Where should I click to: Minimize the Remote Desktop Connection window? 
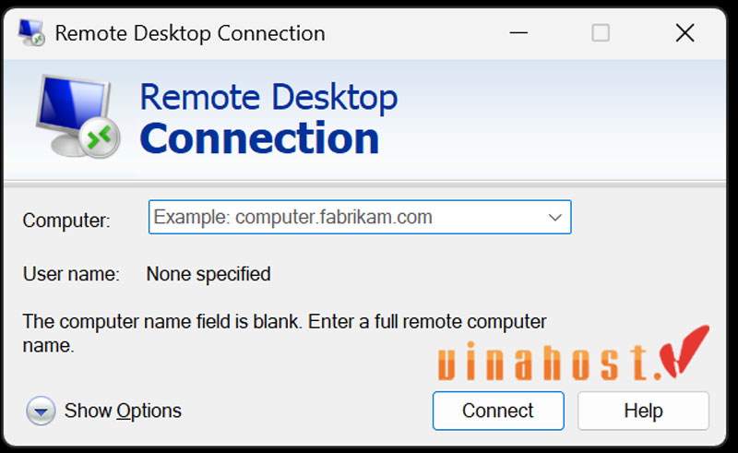point(516,34)
